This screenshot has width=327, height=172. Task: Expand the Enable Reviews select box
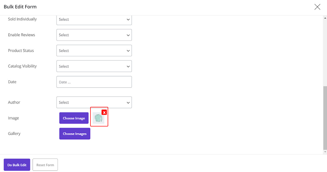pos(94,35)
